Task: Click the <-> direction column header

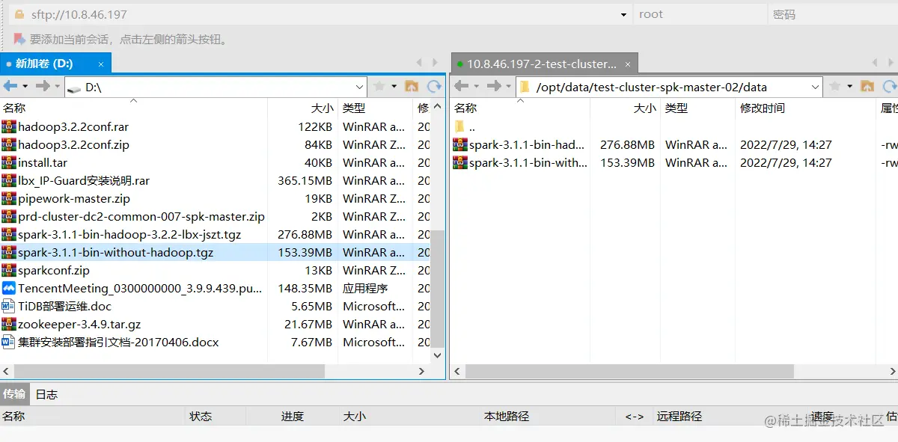Action: 635,416
